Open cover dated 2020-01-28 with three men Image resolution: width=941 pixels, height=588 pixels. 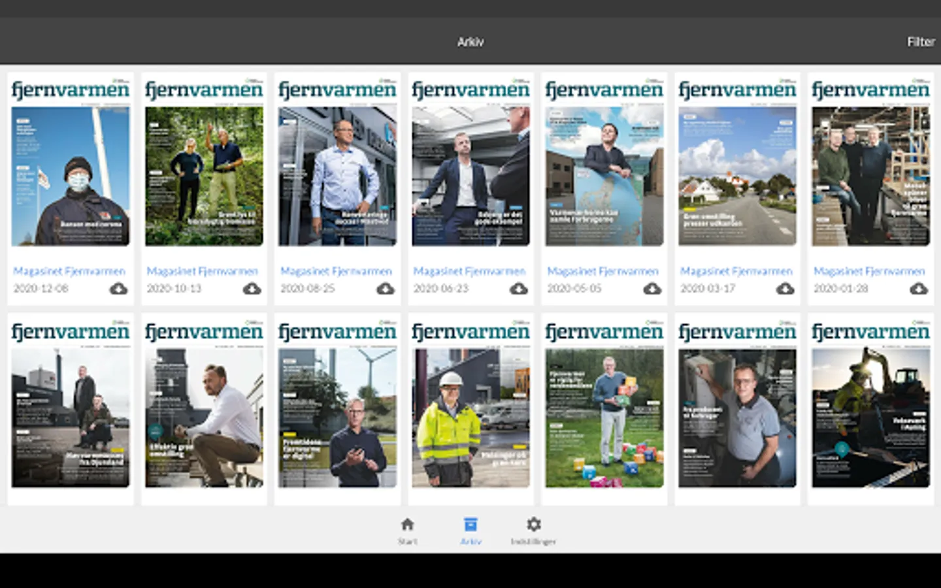click(871, 163)
